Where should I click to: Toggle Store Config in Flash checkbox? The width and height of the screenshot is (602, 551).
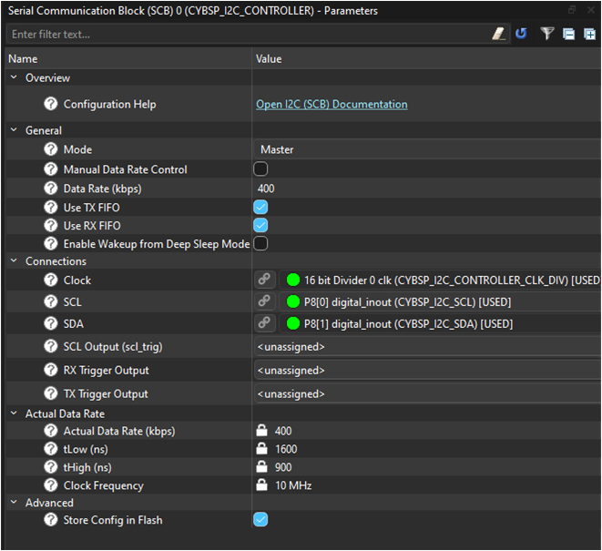click(x=260, y=520)
